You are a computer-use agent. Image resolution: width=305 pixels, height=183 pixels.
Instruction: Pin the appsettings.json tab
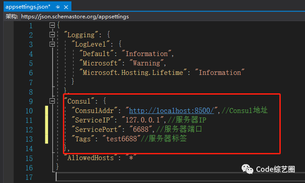click(x=58, y=5)
